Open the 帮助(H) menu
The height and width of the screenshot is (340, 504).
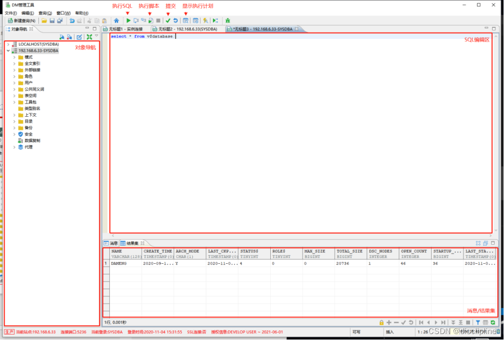[81, 13]
